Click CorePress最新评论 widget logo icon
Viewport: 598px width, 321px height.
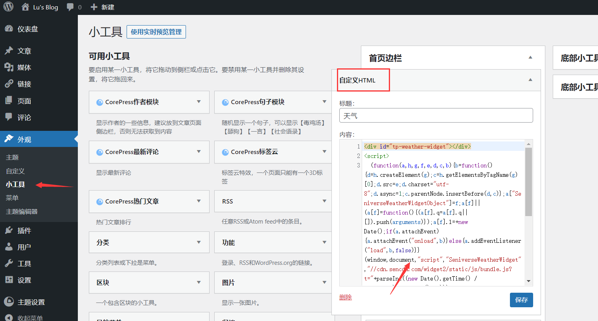click(x=100, y=152)
